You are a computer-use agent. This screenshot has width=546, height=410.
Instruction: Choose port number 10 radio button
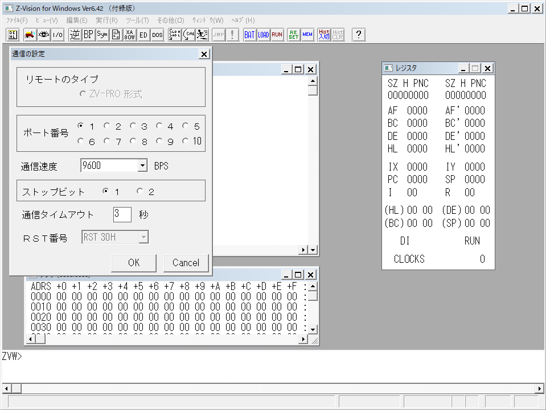pyautogui.click(x=186, y=141)
